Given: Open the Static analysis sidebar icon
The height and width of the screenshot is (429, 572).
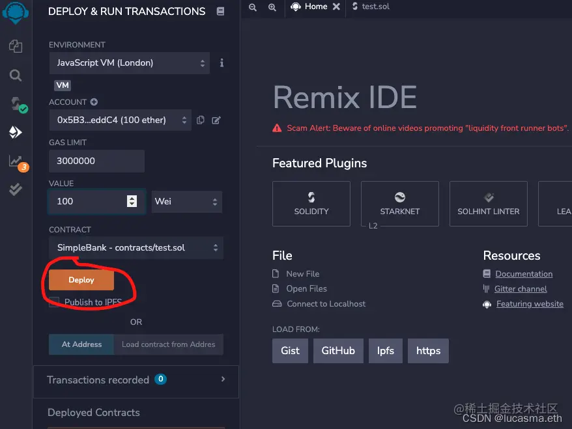Looking at the screenshot, I should tap(18, 163).
